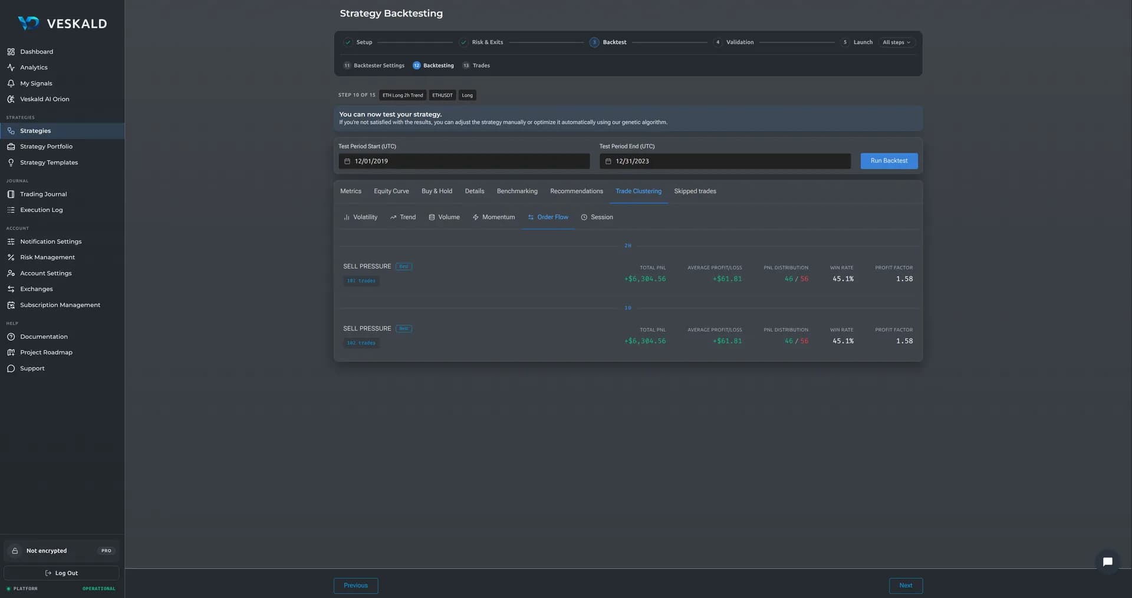
Task: Click the Exchanges arrows icon
Action: 11,289
